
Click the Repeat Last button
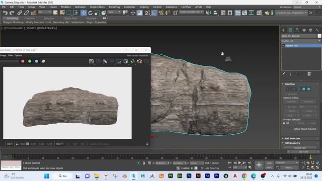(x=300, y=147)
